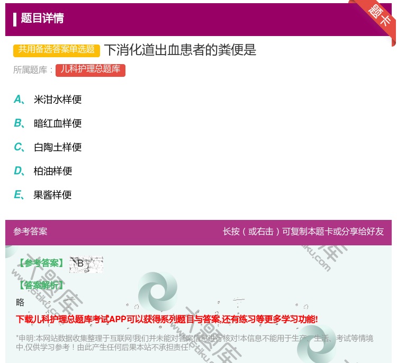
Task: Click the 略 explanation text
Action: pos(20,303)
